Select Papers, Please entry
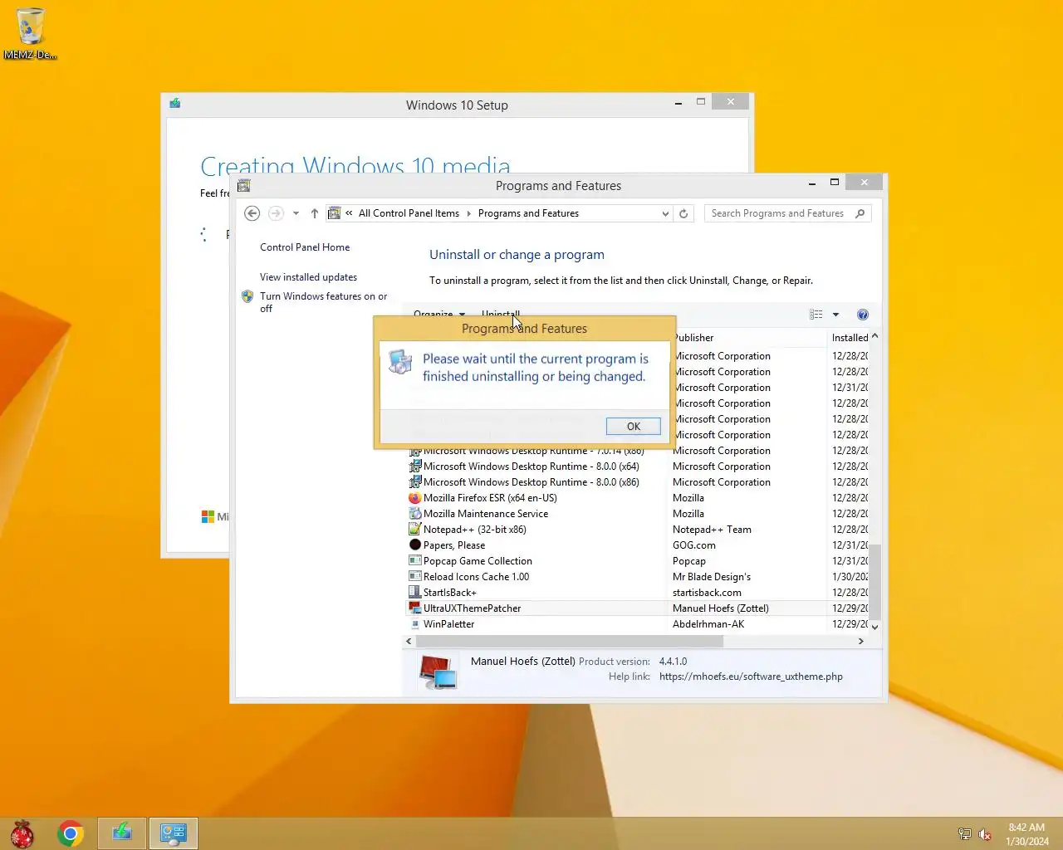Screen dimensions: 1063x850 (454, 545)
